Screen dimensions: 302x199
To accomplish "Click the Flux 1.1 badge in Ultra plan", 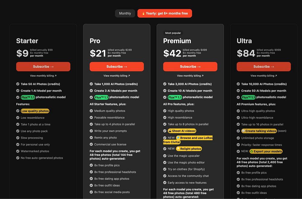I will [x=249, y=97].
